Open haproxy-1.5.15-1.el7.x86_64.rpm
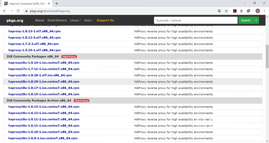 click(x=34, y=50)
